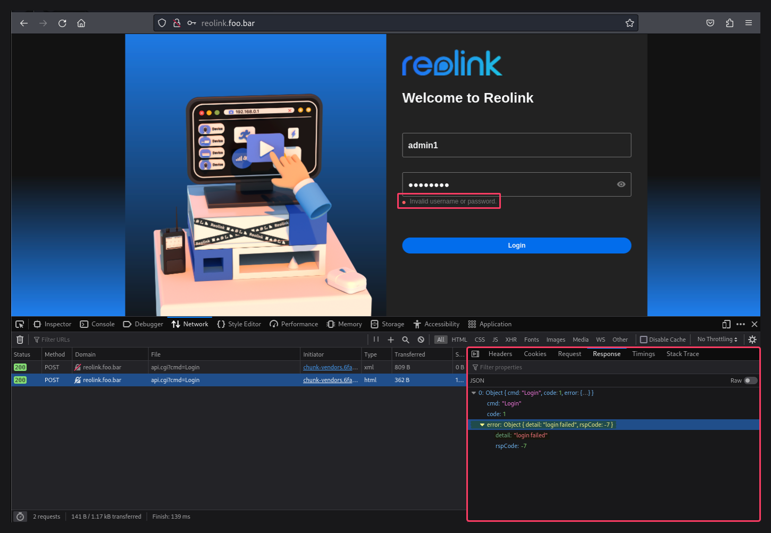This screenshot has height=533, width=771.
Task: Switch to the Console tab
Action: [97, 324]
